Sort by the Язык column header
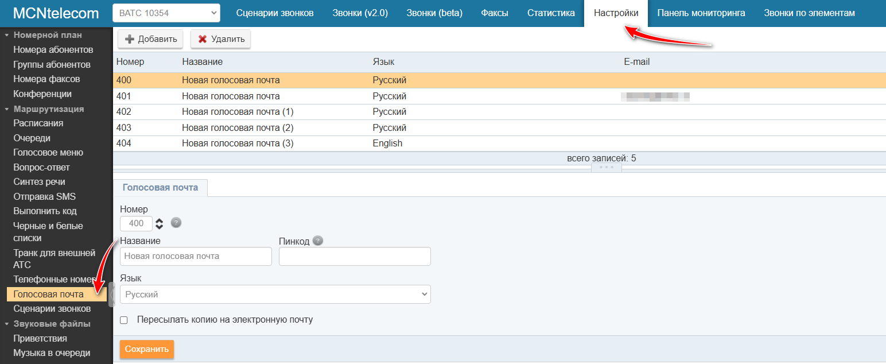 tap(383, 61)
